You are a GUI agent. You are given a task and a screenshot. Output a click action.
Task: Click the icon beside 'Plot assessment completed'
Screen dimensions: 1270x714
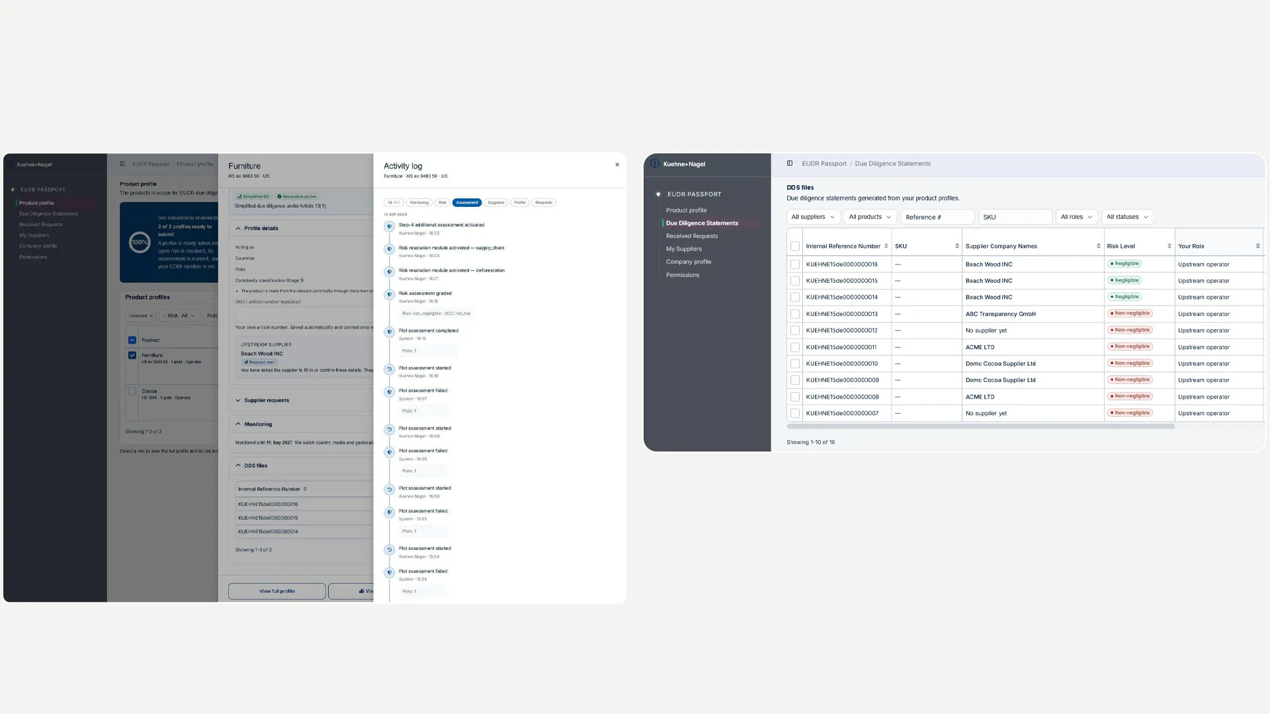click(390, 332)
